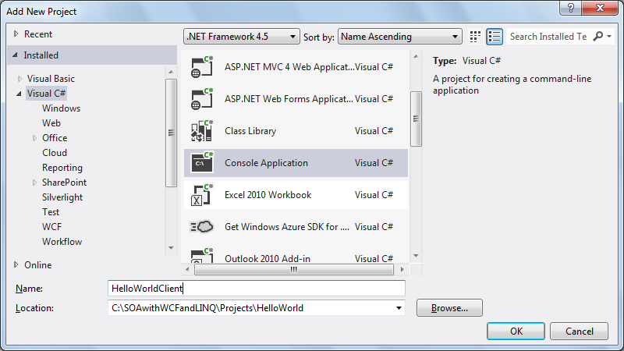The image size is (624, 351).
Task: Click the Outlook 2010 Add-in template icon
Action: point(202,256)
